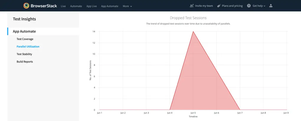
Task: Click the Jun 5 peak data point
Action: coord(193,31)
